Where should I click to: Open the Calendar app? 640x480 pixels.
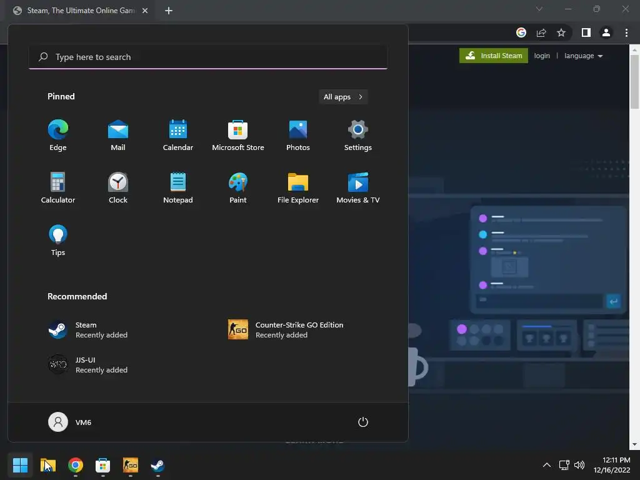pyautogui.click(x=178, y=136)
